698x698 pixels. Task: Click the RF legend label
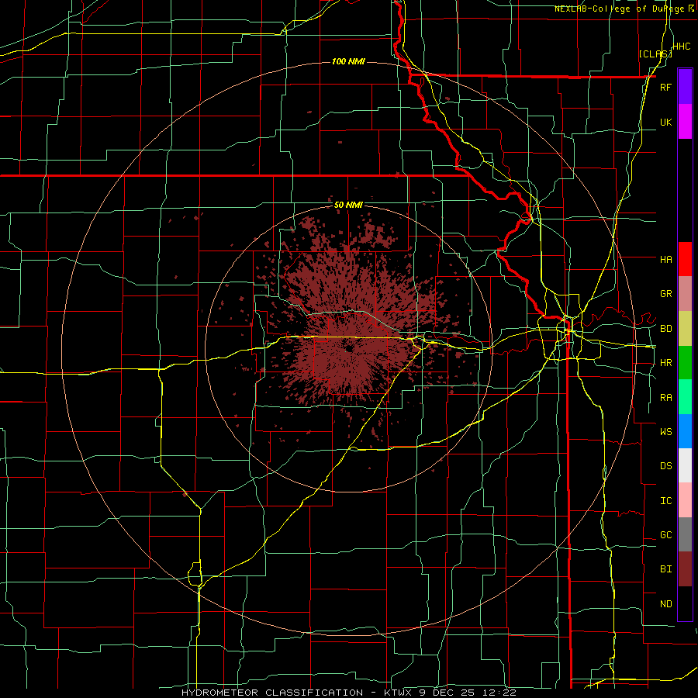665,88
